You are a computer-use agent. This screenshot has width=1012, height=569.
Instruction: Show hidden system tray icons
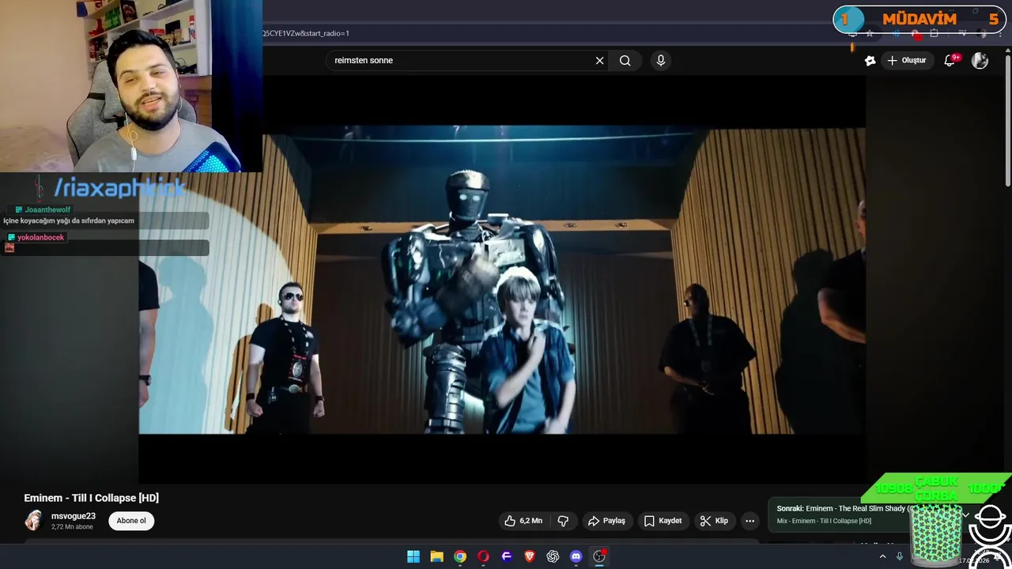[884, 556]
